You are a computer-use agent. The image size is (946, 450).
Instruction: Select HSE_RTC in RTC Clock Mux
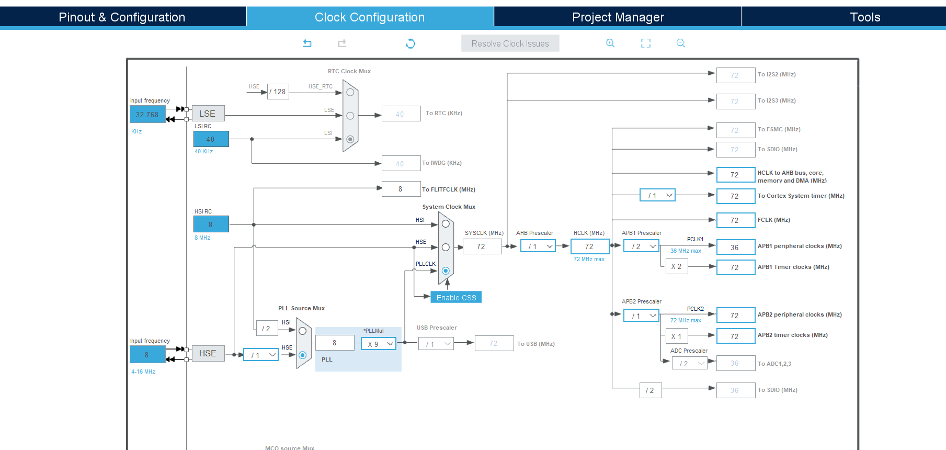coord(350,92)
